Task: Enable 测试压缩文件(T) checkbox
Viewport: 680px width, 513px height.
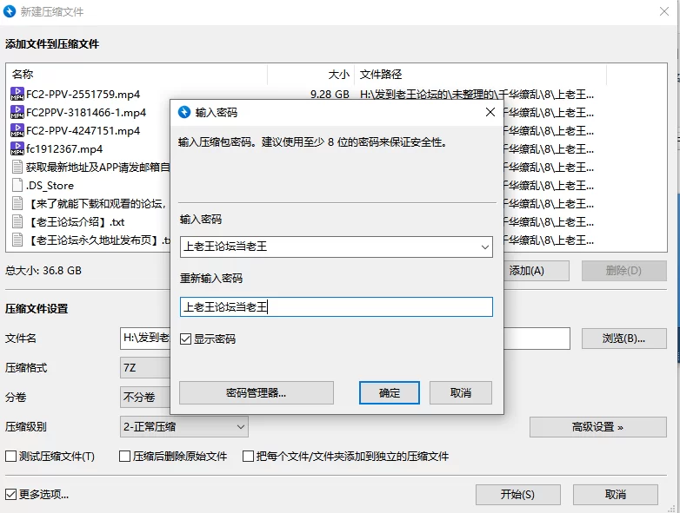Action: (x=10, y=456)
